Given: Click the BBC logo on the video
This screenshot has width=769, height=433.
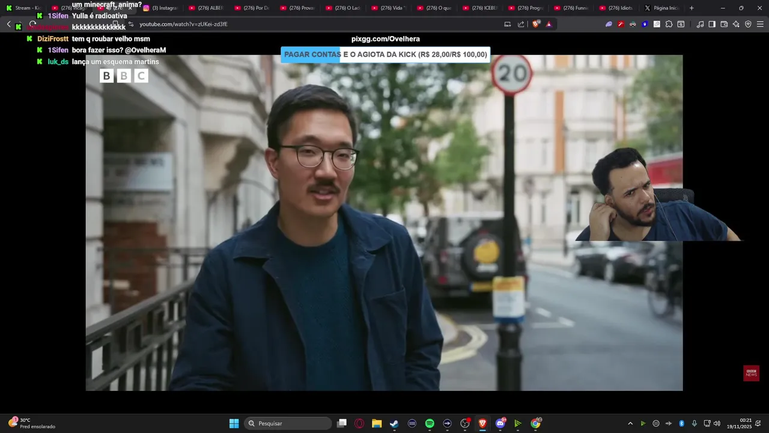Looking at the screenshot, I should point(124,76).
